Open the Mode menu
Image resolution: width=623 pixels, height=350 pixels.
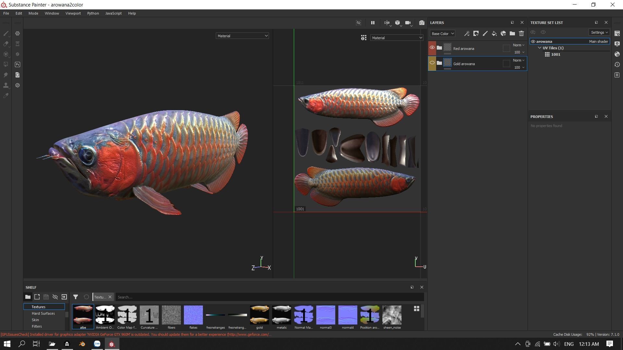33,13
